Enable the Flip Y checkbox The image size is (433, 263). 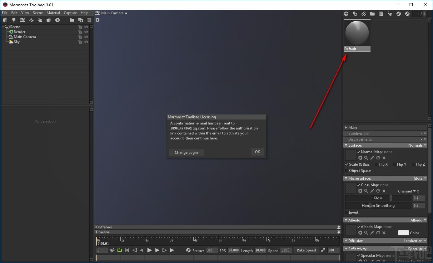pos(395,164)
